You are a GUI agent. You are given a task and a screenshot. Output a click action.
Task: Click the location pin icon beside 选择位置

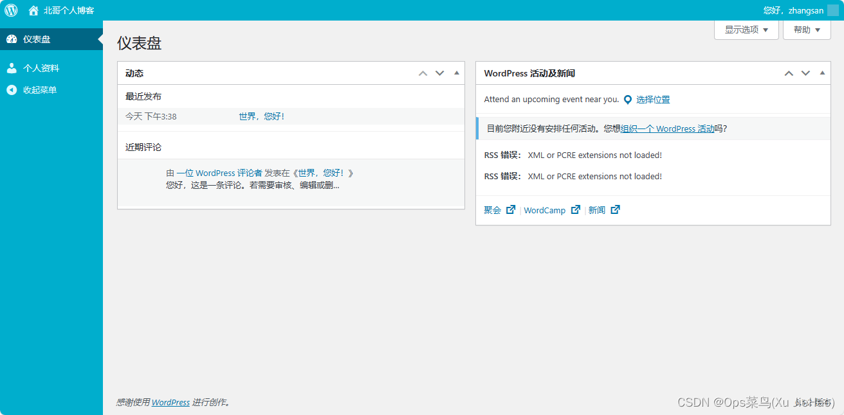point(627,99)
